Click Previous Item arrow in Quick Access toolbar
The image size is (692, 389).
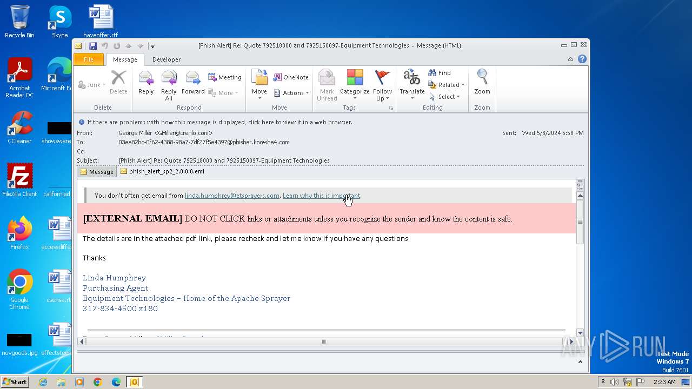pyautogui.click(x=129, y=46)
